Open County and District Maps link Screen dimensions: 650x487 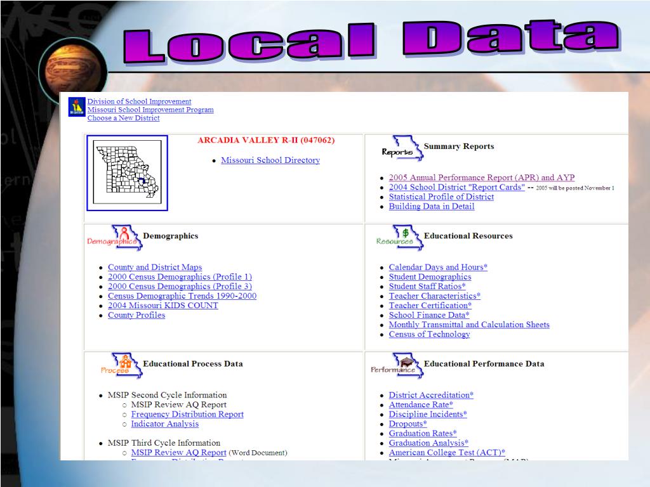(155, 268)
